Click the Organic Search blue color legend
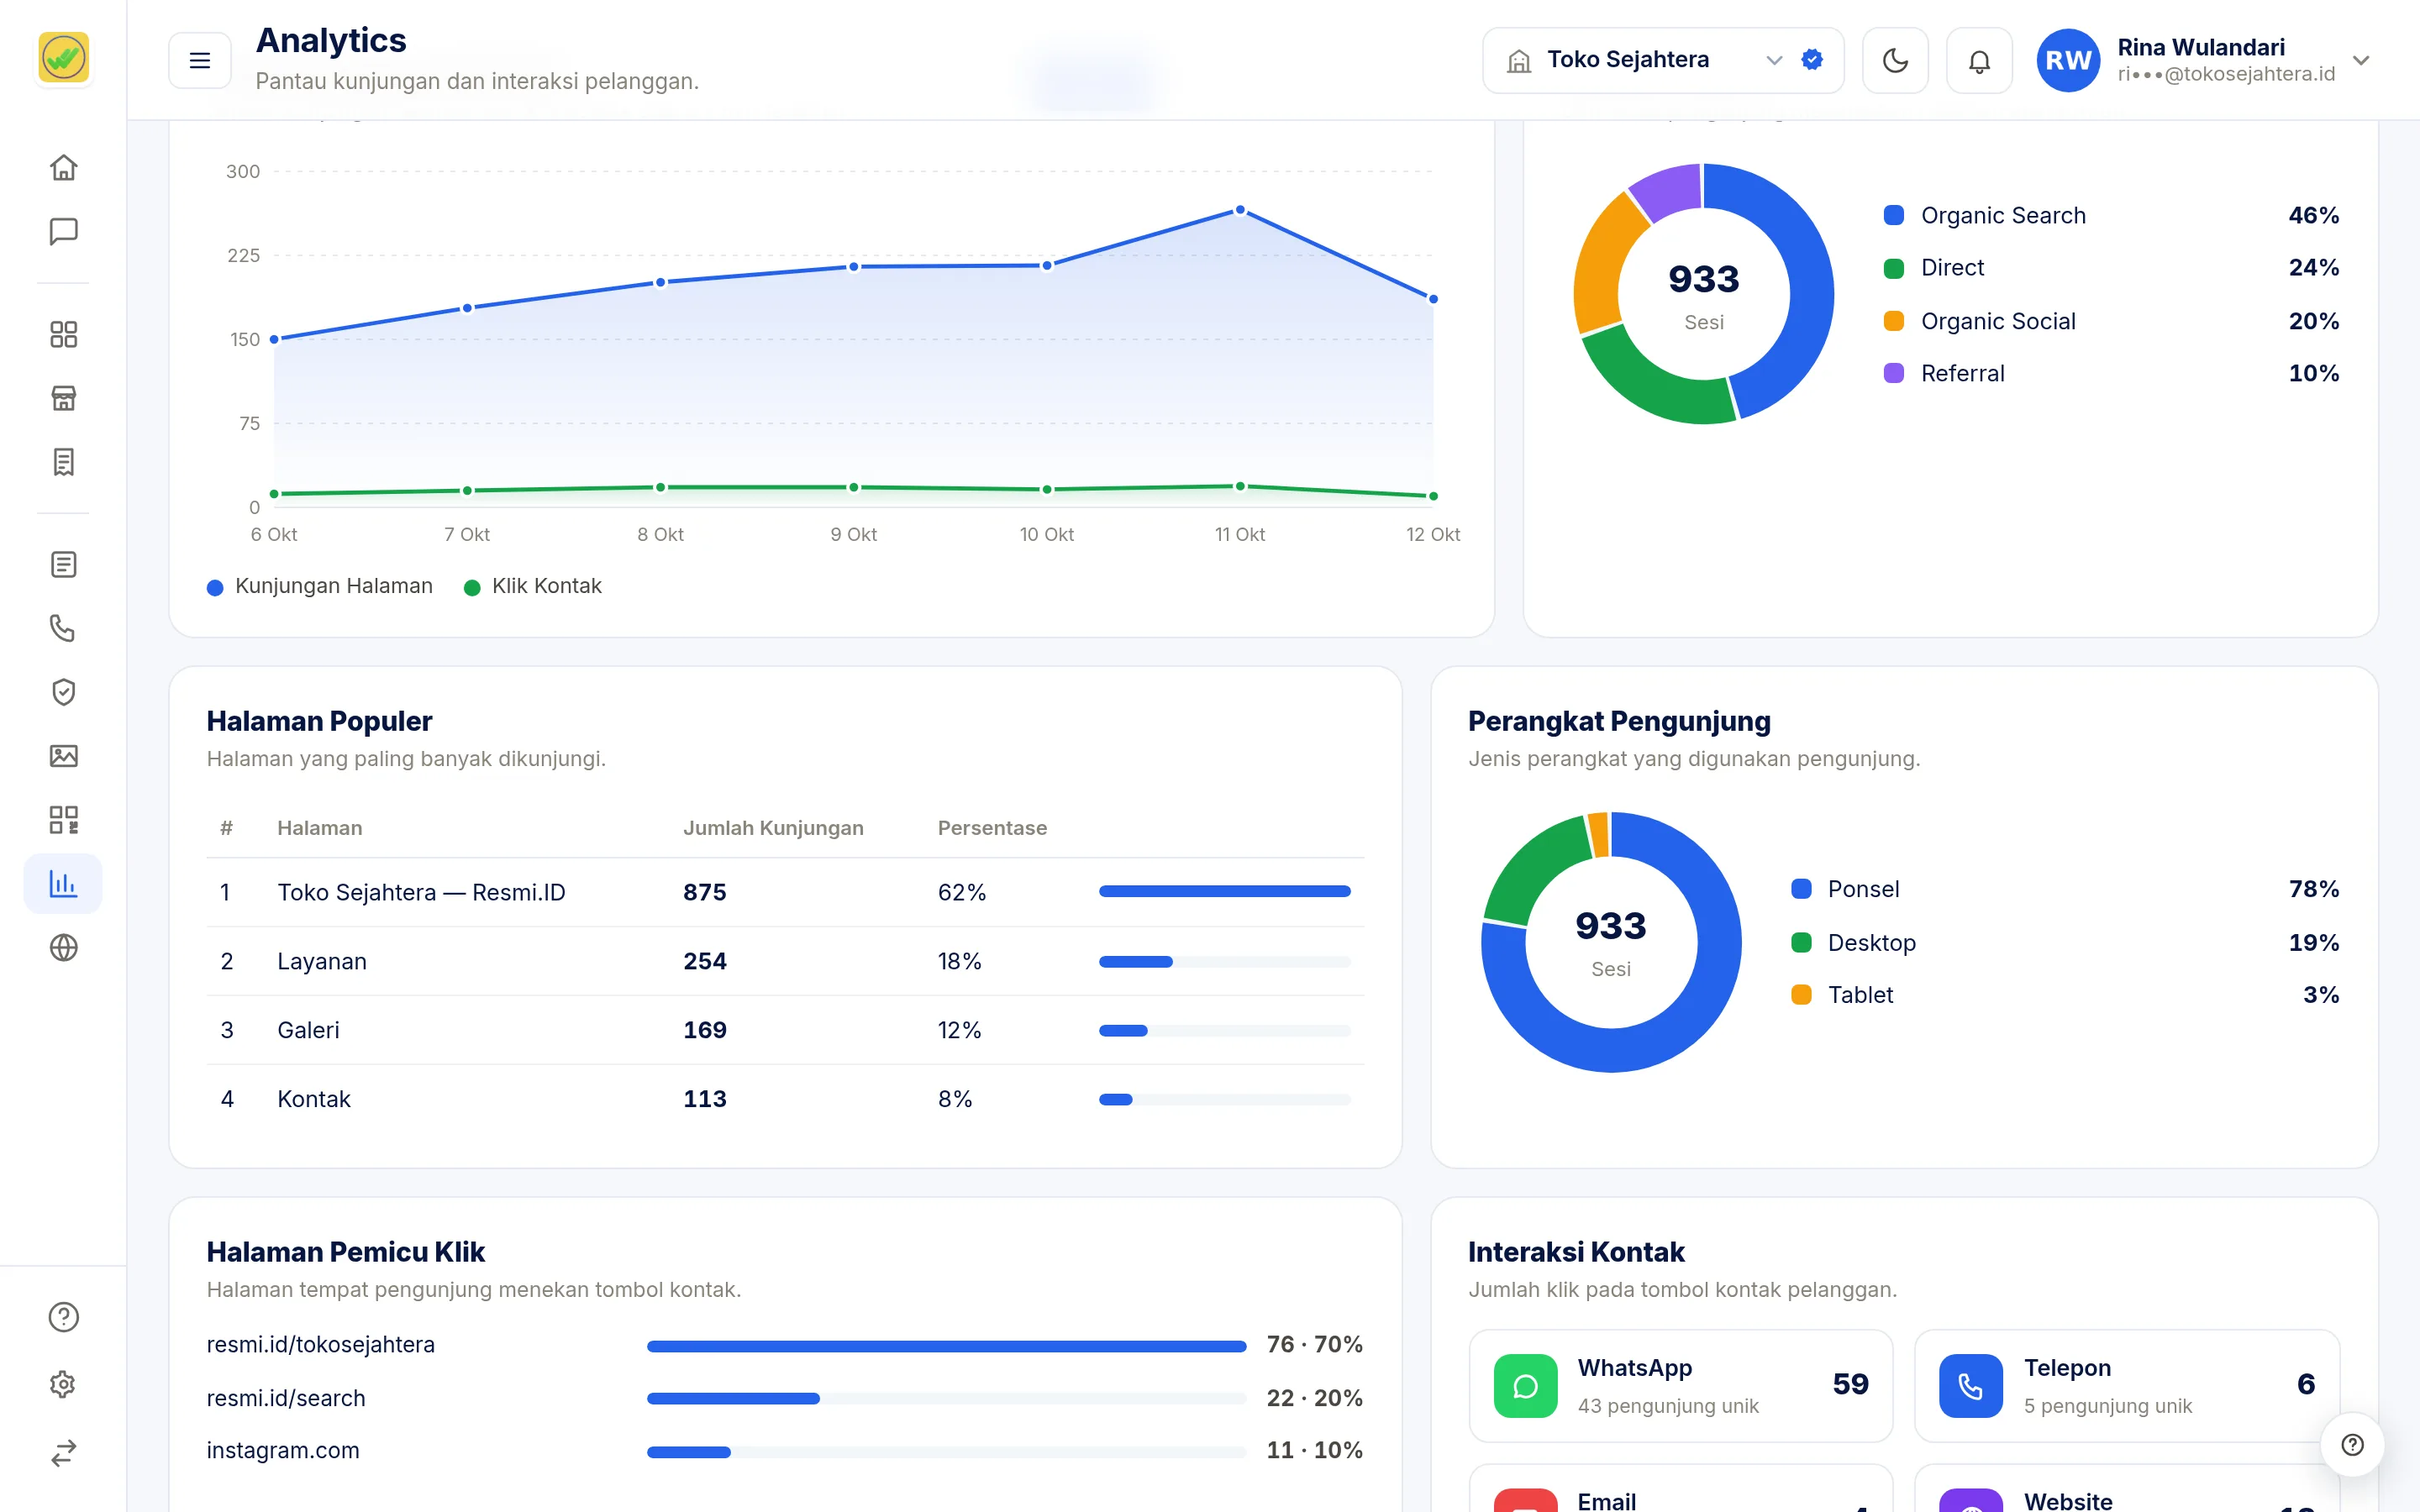The width and height of the screenshot is (2420, 1512). coord(1894,215)
